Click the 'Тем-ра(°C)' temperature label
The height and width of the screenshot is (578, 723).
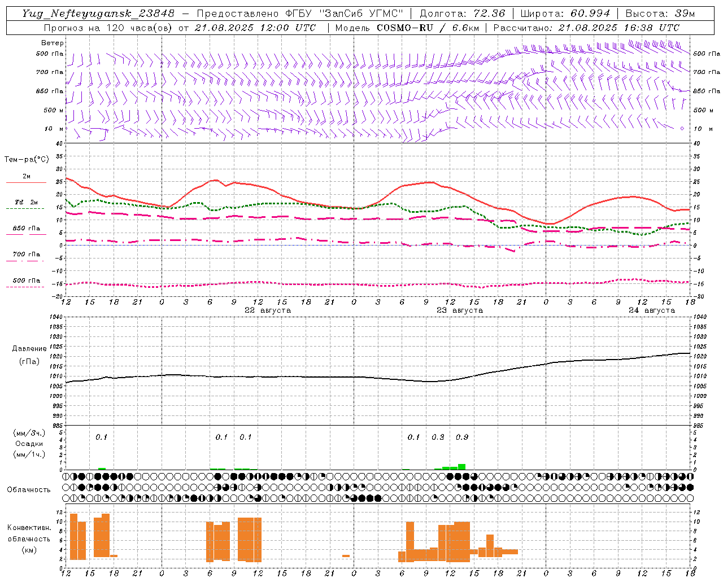point(27,160)
